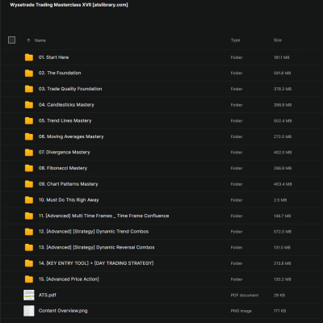Open the 02. The Foundation folder icon
Image resolution: width=323 pixels, height=323 pixels.
29,73
